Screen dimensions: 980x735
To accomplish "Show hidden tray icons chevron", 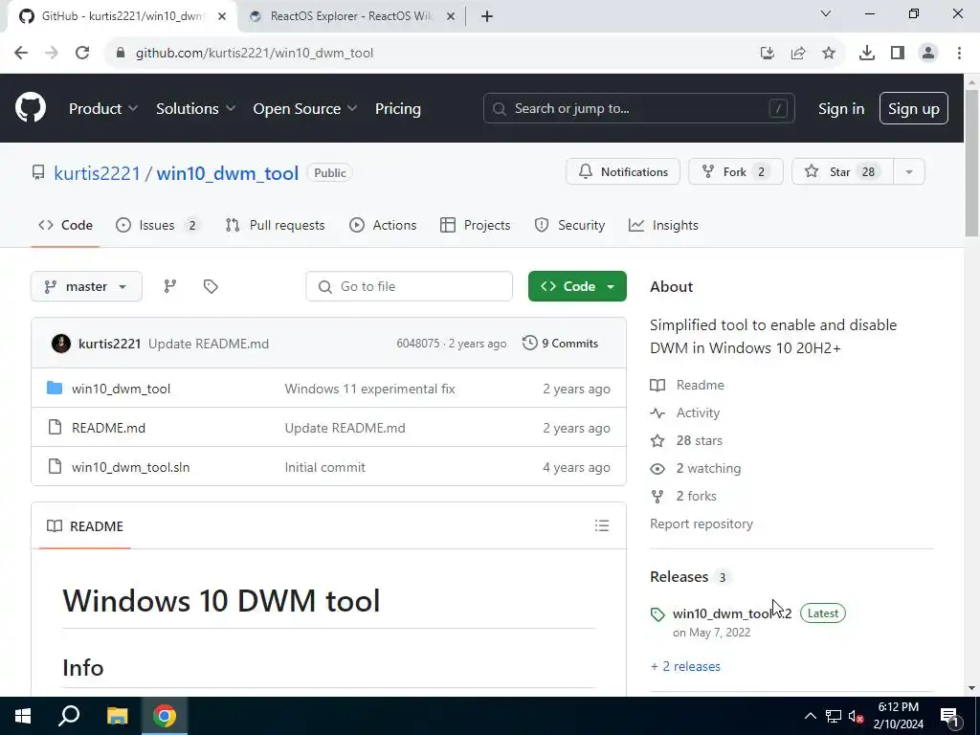I will (810, 716).
